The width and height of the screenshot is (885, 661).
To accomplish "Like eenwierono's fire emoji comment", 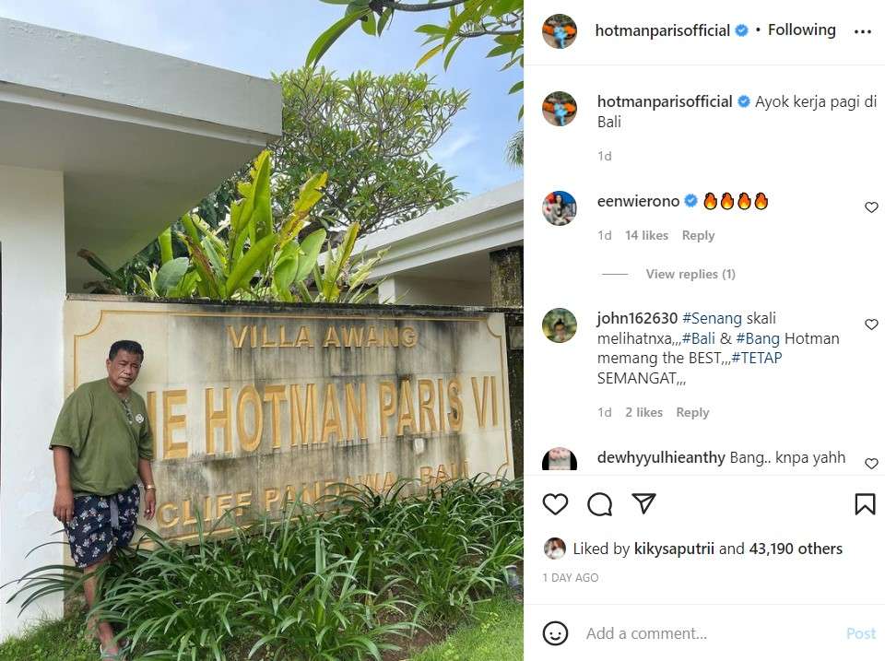I will (871, 207).
